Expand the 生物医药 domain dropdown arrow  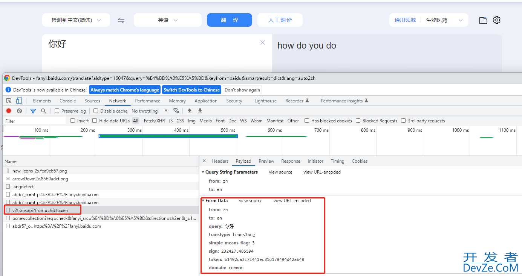460,20
